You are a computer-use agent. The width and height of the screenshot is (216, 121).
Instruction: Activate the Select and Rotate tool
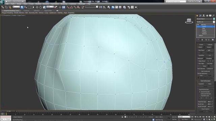(40, 7)
